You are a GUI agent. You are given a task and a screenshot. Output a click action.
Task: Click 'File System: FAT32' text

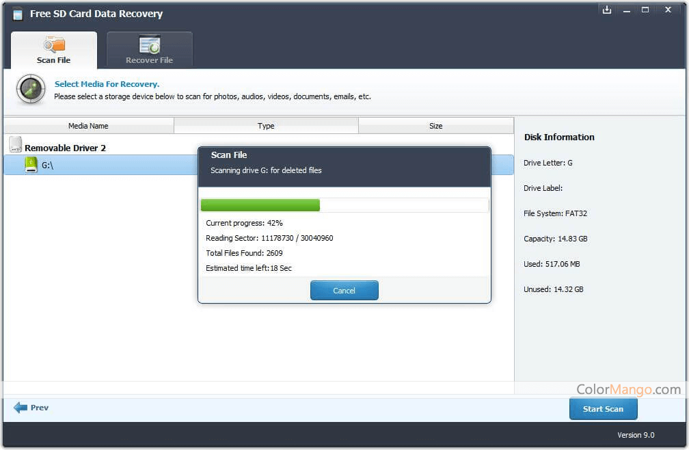556,213
